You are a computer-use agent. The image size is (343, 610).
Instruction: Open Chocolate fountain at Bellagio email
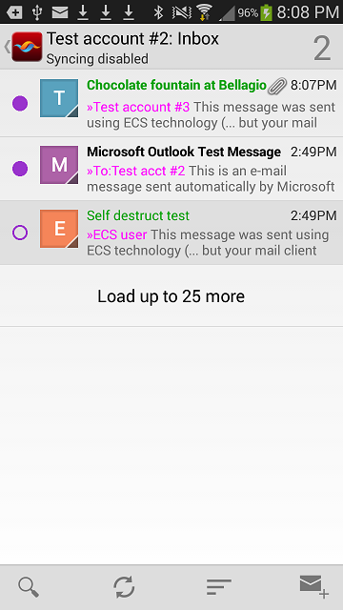171,103
